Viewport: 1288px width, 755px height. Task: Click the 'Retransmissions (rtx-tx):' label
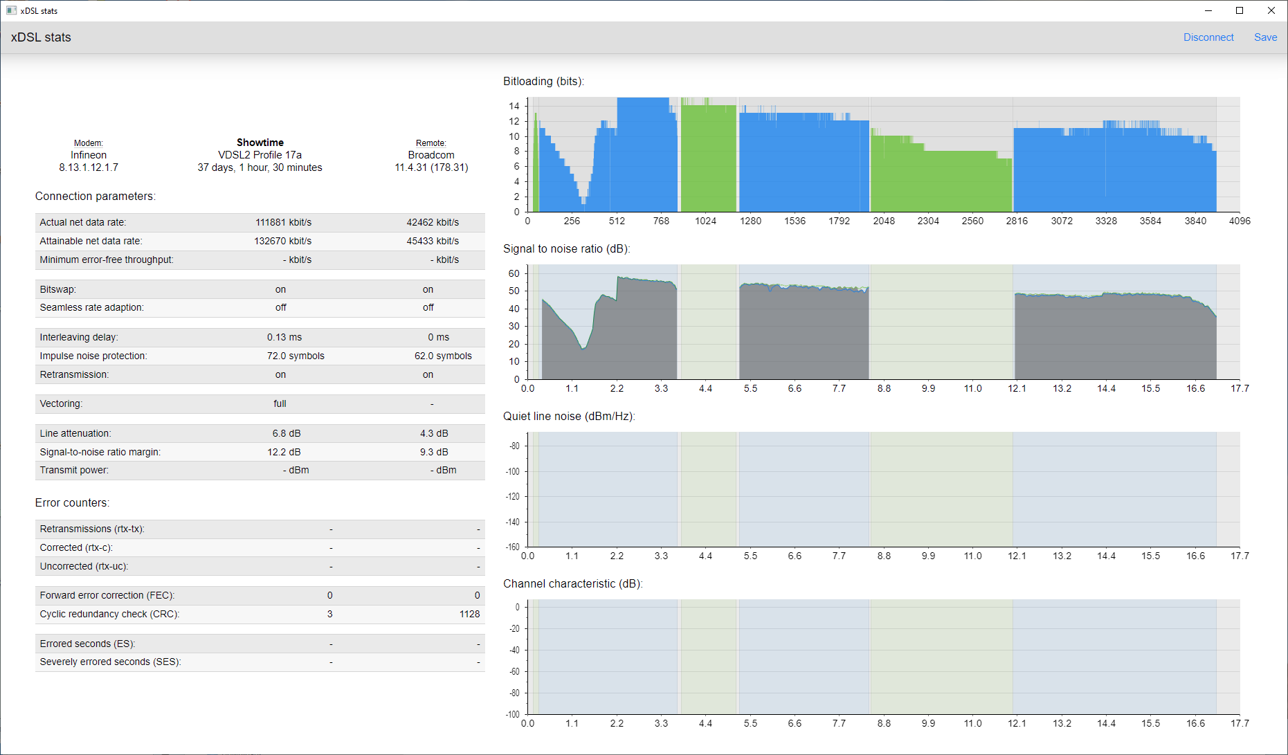pos(92,529)
